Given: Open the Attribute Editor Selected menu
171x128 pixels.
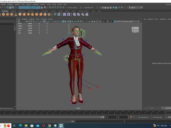Looking at the screenshot, I should [150, 19].
